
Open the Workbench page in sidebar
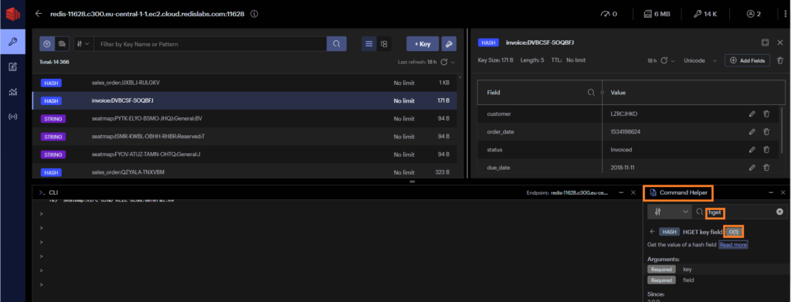[12, 66]
